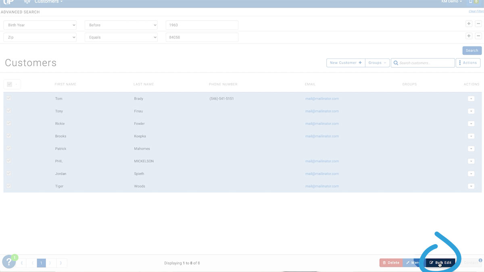Click the UP logo in the top bar

(x=8, y=2)
